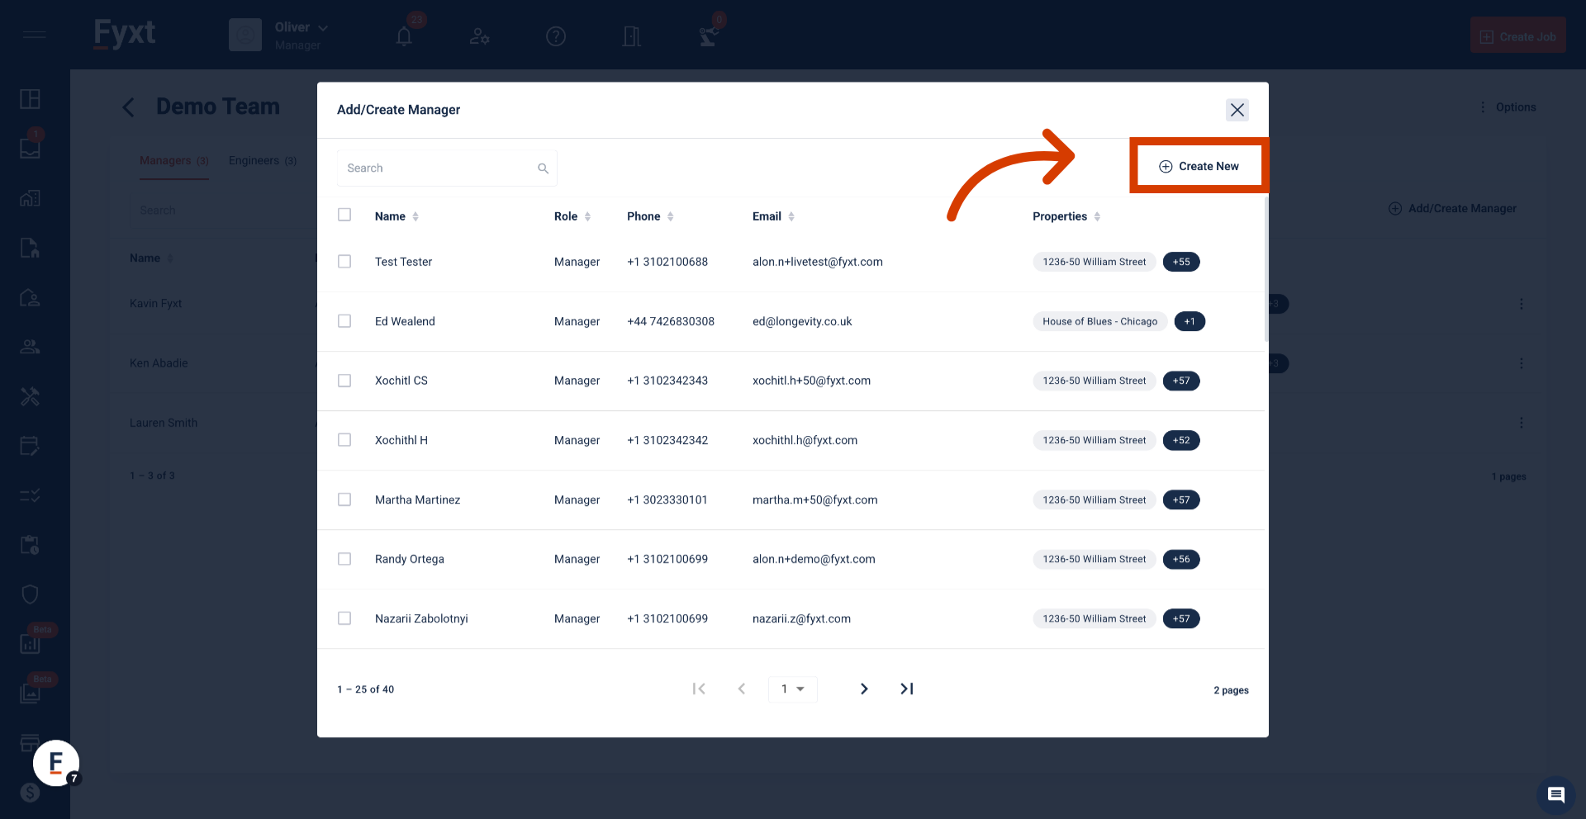Open the user settings icon in the top bar
The height and width of the screenshot is (819, 1586).
tap(479, 36)
